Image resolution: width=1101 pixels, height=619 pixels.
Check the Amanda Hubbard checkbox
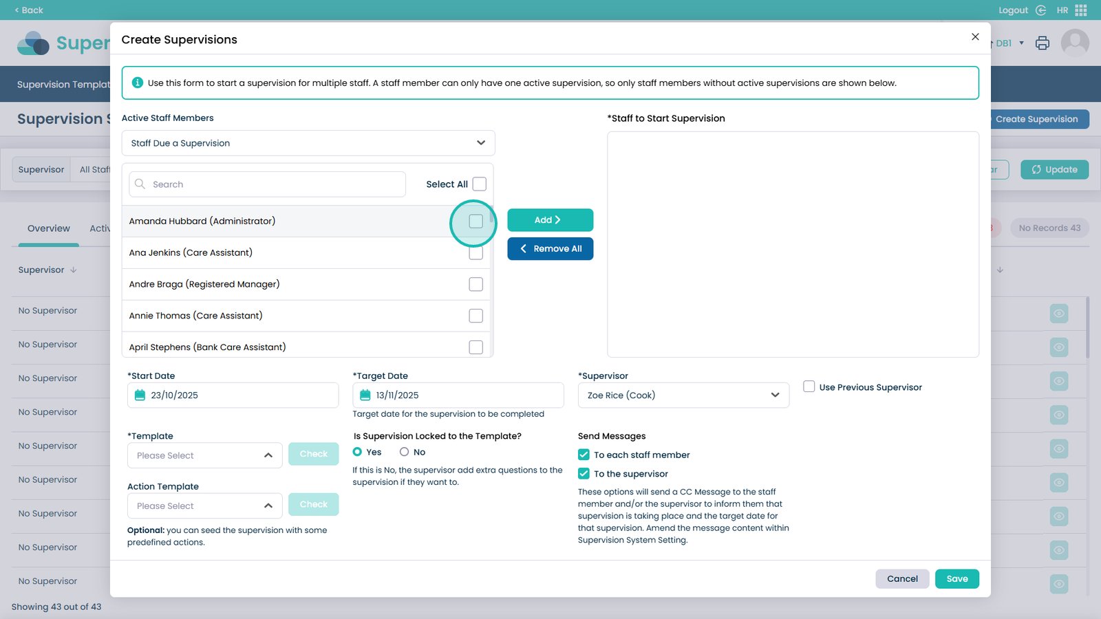tap(475, 221)
